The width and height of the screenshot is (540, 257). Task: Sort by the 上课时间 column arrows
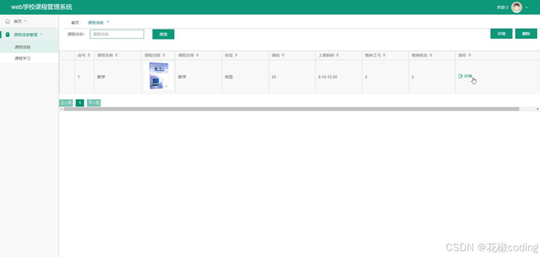pos(337,55)
